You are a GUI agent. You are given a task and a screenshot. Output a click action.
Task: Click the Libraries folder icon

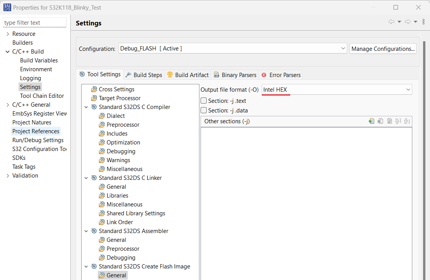[x=102, y=196]
